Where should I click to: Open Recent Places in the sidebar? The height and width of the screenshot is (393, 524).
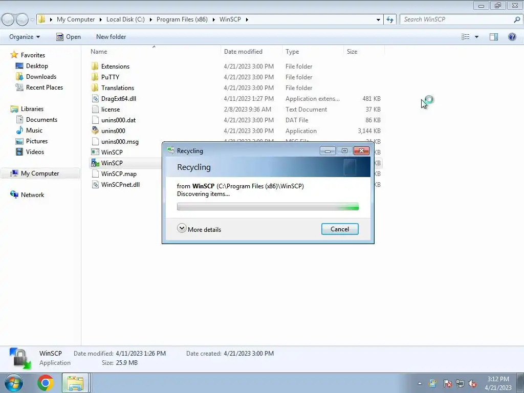pos(44,87)
